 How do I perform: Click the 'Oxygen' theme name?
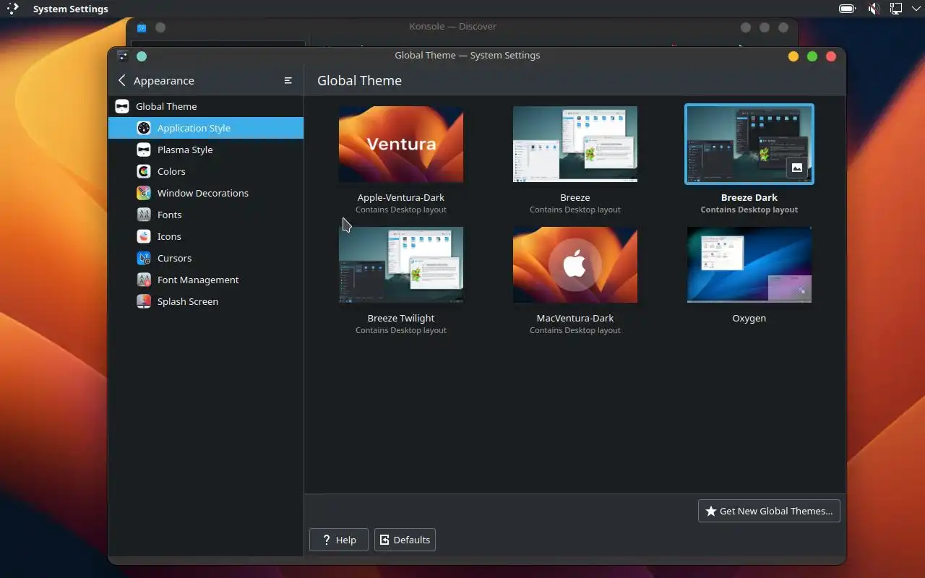(749, 318)
